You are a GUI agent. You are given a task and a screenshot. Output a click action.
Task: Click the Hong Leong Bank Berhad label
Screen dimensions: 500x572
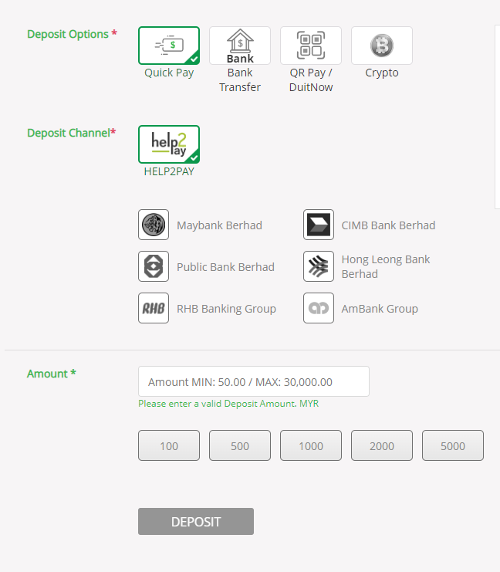(x=386, y=266)
